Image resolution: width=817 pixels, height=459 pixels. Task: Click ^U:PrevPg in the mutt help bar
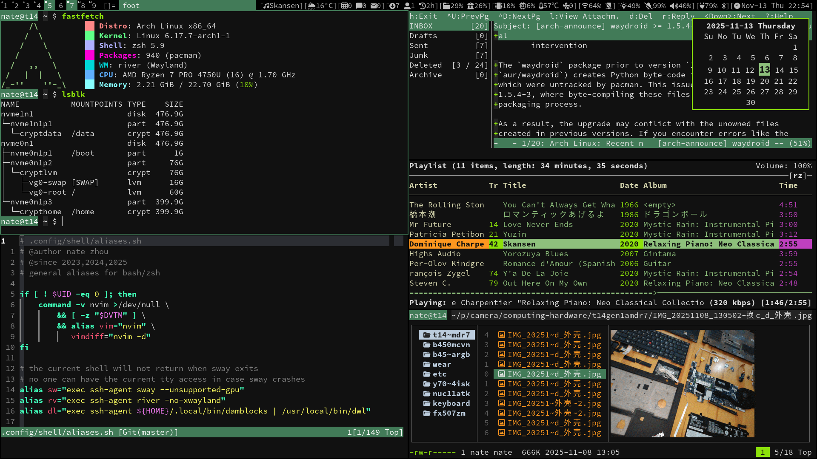point(468,16)
